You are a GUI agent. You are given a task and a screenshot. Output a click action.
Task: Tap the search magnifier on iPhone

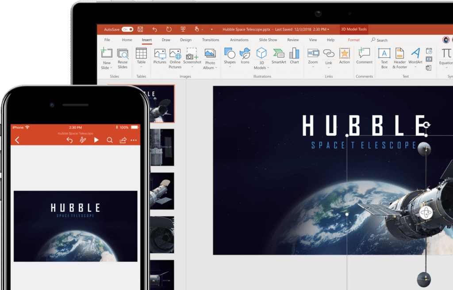[110, 140]
